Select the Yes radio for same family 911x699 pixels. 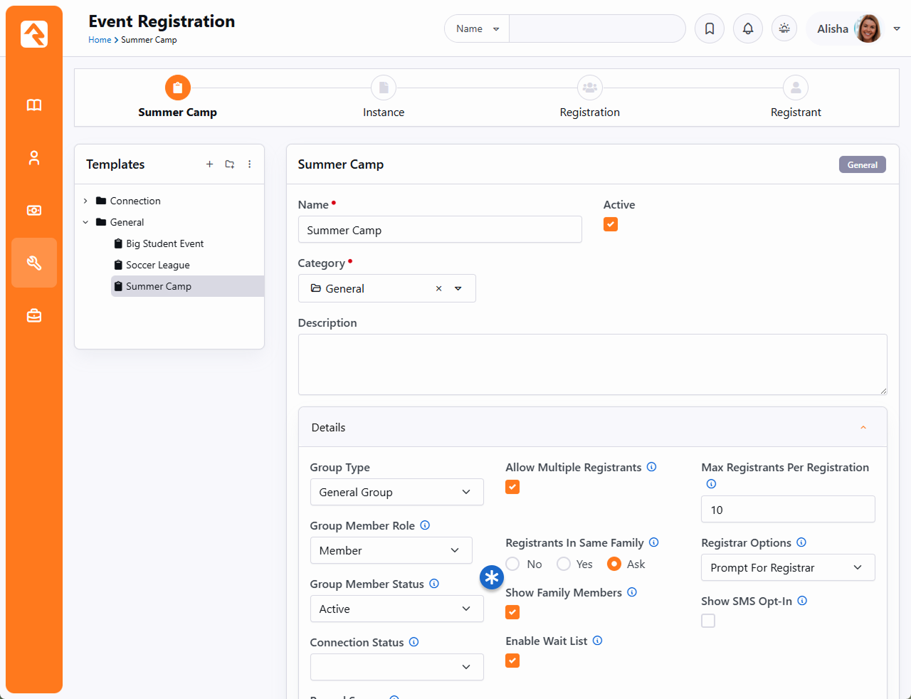click(564, 564)
